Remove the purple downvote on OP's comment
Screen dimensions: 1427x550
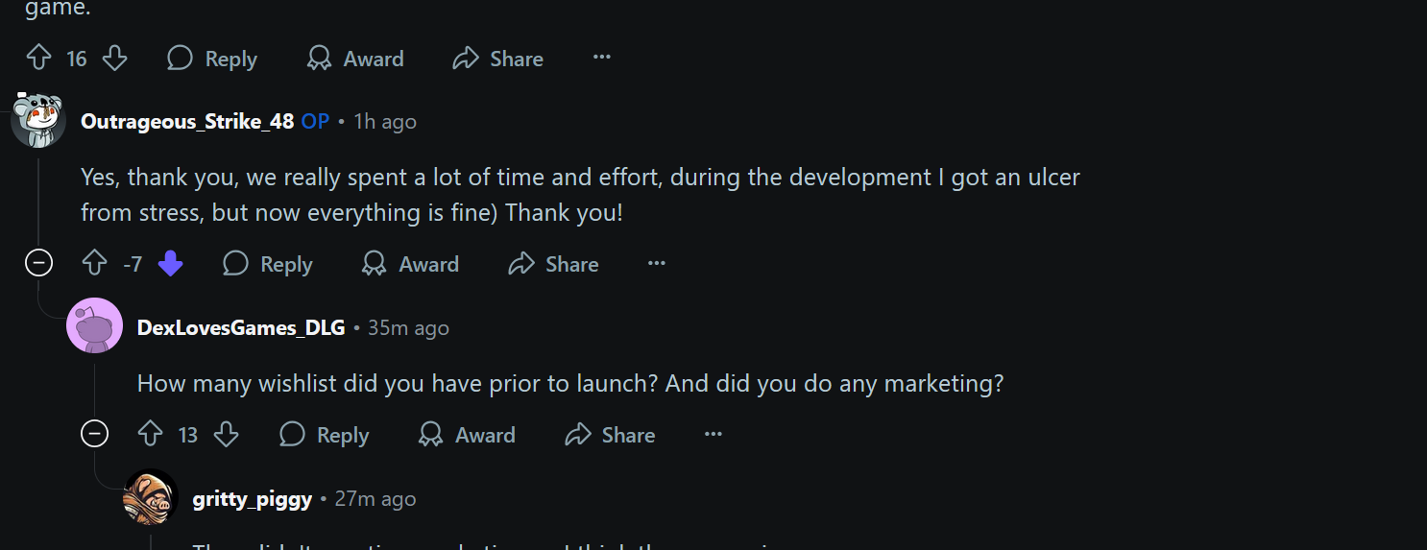pyautogui.click(x=170, y=264)
